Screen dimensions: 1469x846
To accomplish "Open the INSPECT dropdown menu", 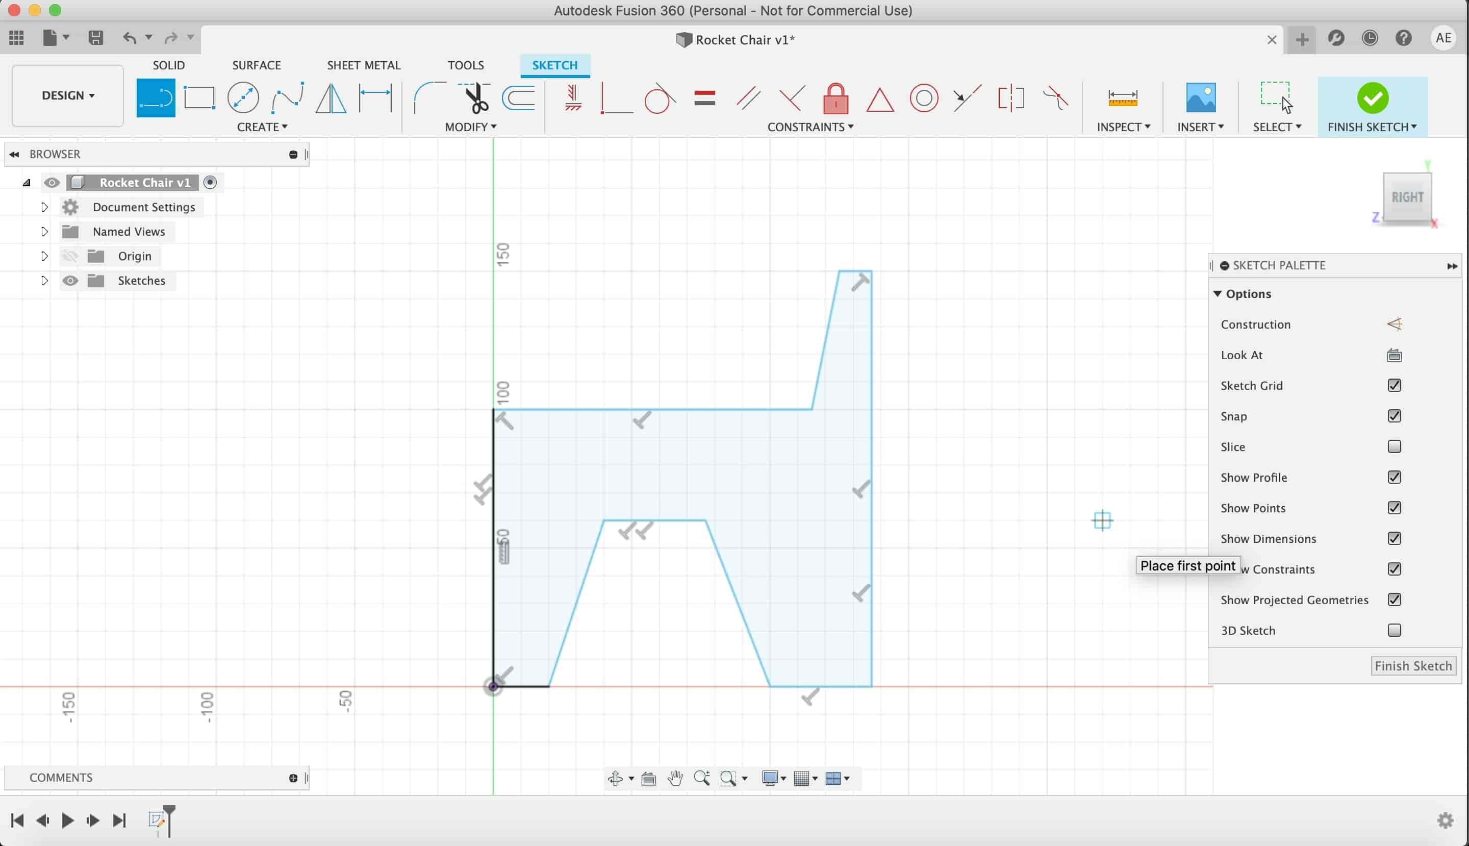I will click(1123, 127).
